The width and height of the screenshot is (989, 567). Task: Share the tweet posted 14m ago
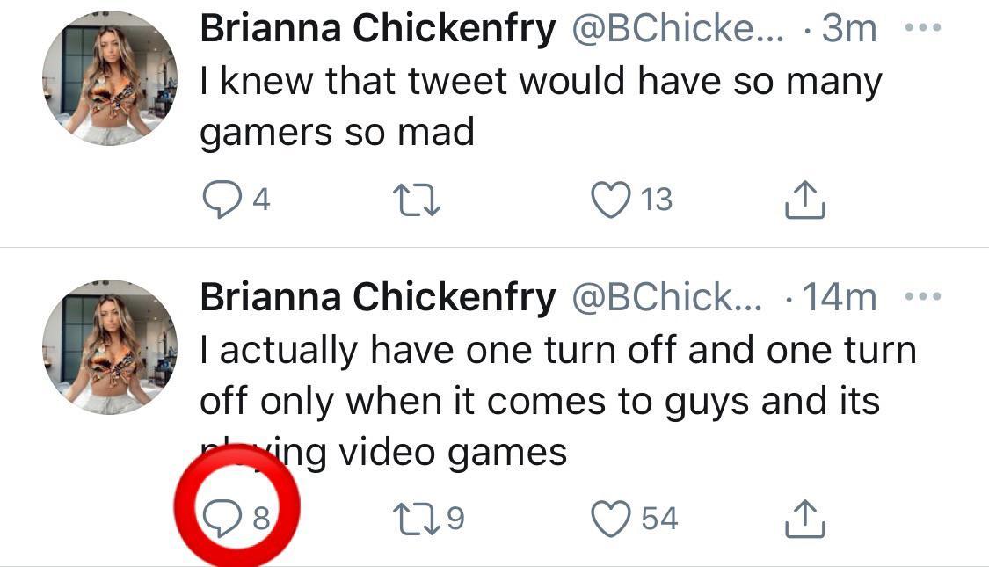coord(804,519)
